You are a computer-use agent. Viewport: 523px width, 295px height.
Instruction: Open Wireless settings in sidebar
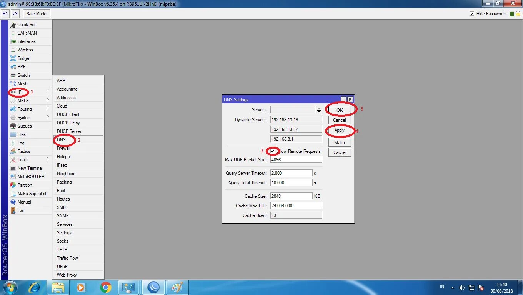click(x=30, y=50)
